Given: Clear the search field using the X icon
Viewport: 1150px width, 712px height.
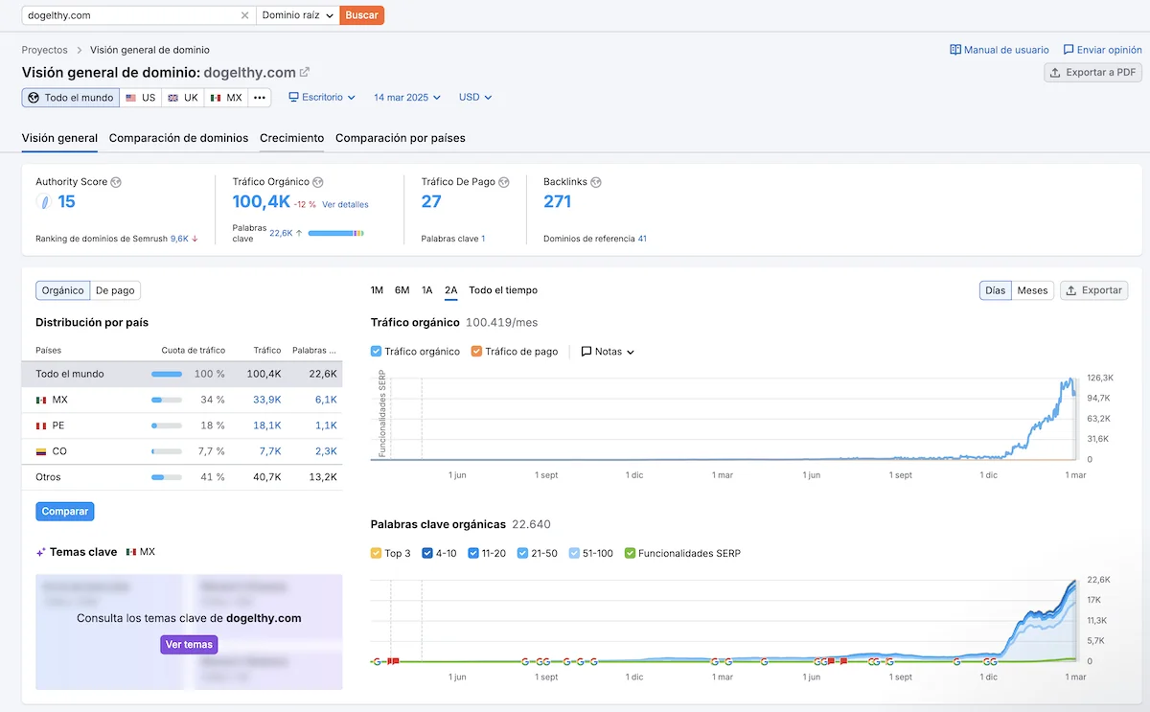Looking at the screenshot, I should 244,15.
